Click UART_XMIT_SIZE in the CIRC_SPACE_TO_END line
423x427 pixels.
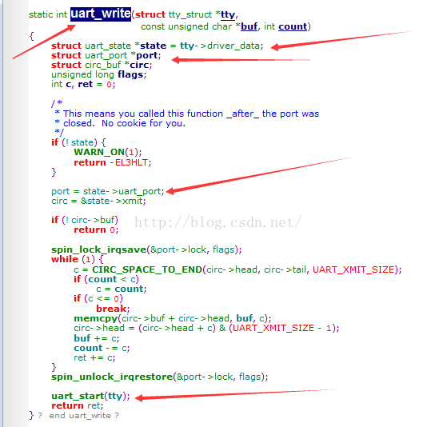coord(353,269)
